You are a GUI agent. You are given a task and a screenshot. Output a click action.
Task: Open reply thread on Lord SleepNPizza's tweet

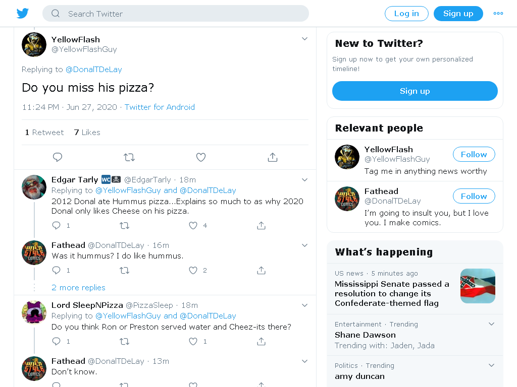(57, 342)
